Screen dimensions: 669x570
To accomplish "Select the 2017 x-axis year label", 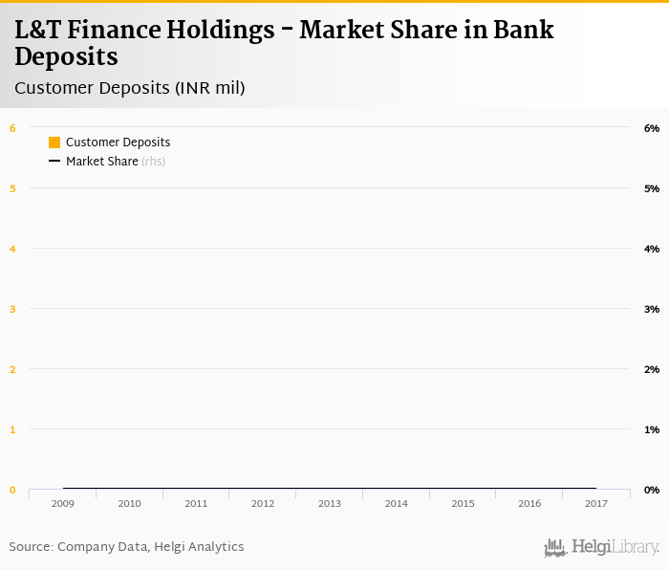I will pos(595,503).
